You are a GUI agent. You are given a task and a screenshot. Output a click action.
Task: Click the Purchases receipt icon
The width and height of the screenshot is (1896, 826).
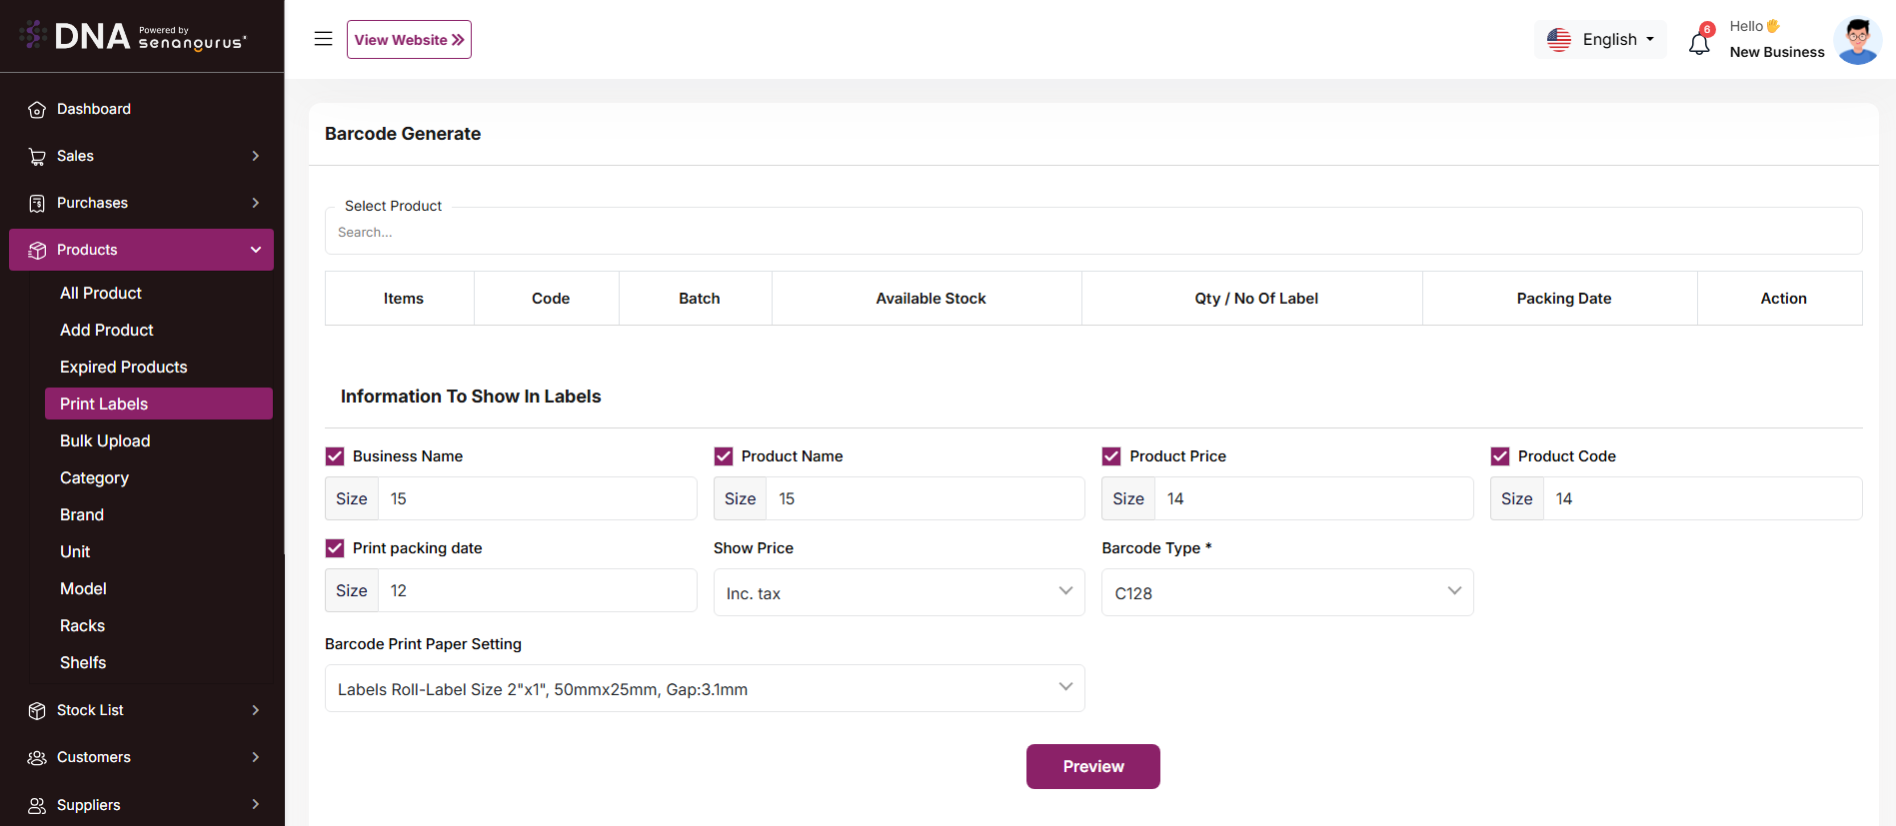(x=37, y=204)
